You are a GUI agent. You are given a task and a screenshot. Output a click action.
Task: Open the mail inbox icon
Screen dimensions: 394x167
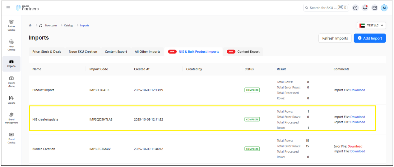pyautogui.click(x=375, y=8)
